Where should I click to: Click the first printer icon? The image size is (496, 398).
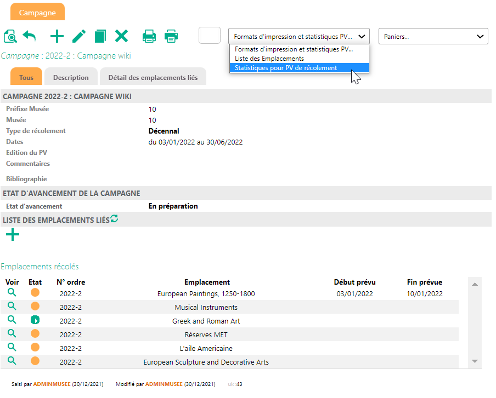(x=149, y=37)
